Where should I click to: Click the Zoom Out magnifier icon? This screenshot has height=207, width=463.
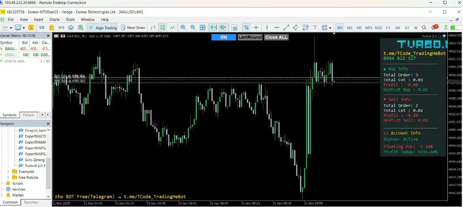click(x=193, y=27)
